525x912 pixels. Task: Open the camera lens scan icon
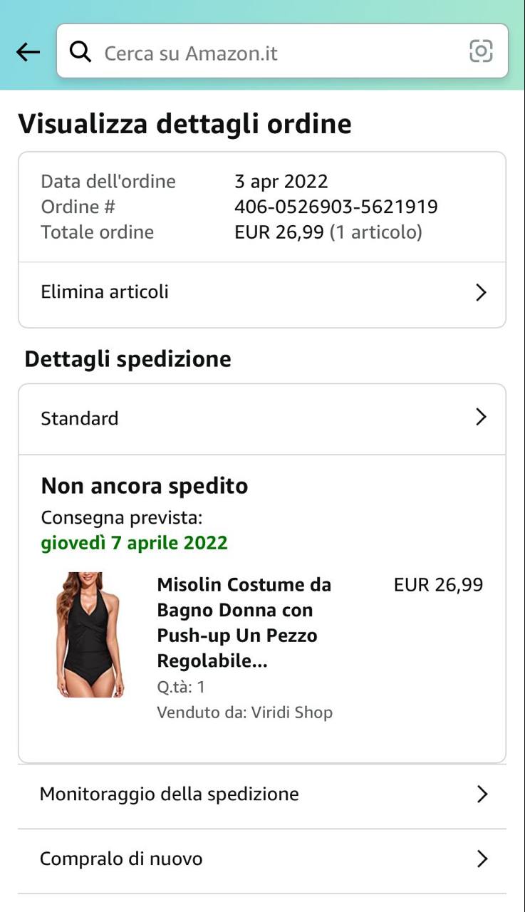tap(481, 51)
